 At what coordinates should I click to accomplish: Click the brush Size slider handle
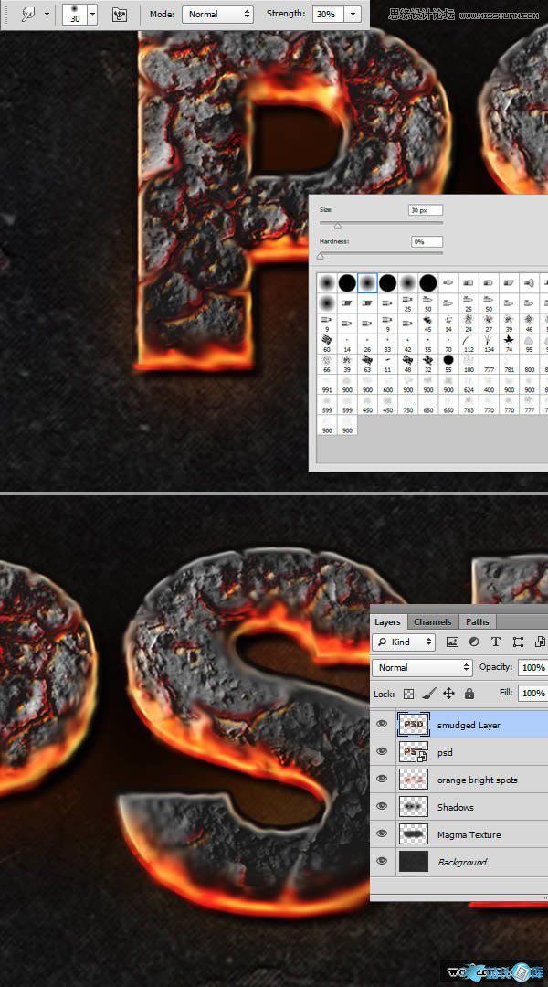pos(337,225)
